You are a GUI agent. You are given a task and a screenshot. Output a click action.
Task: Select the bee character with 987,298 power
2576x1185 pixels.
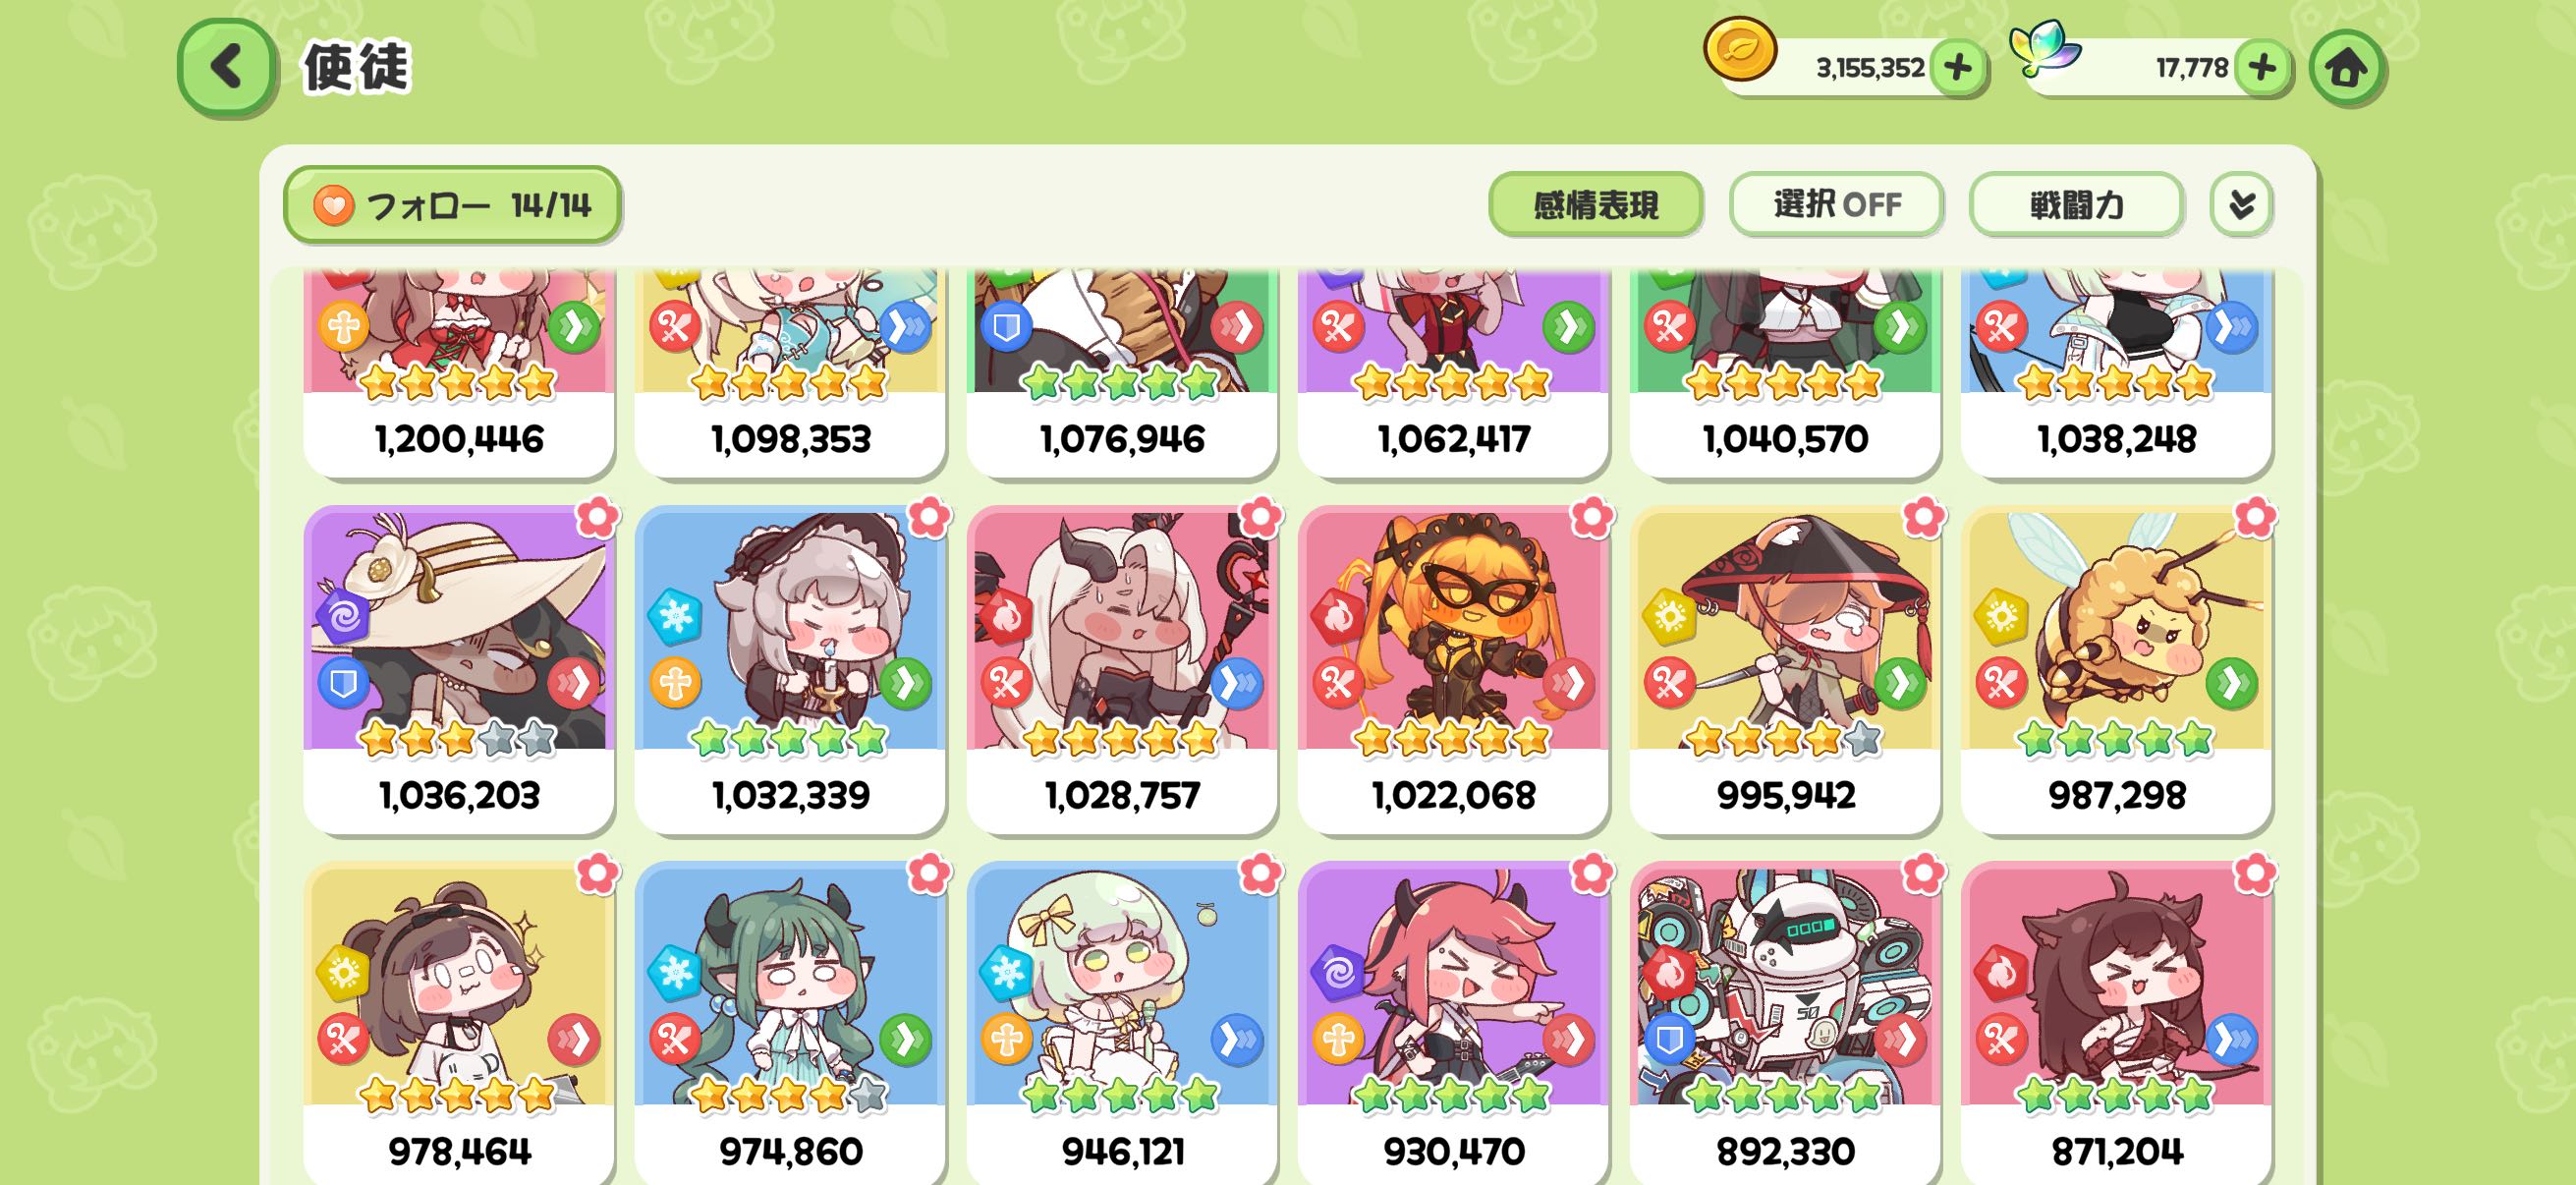coord(2116,669)
